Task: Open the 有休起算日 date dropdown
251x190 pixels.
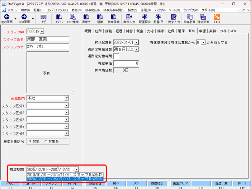Action: pos(136,42)
